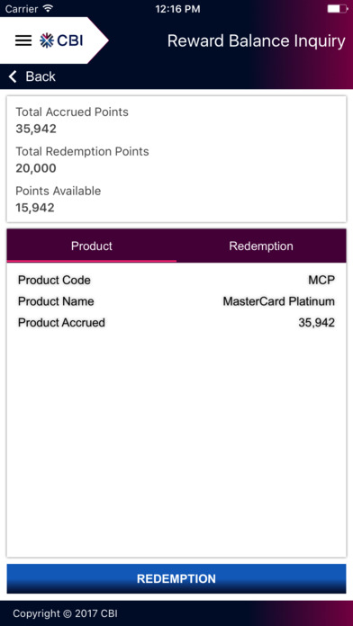This screenshot has height=626, width=353.
Task: Click the Wi-Fi status icon
Action: [49, 8]
